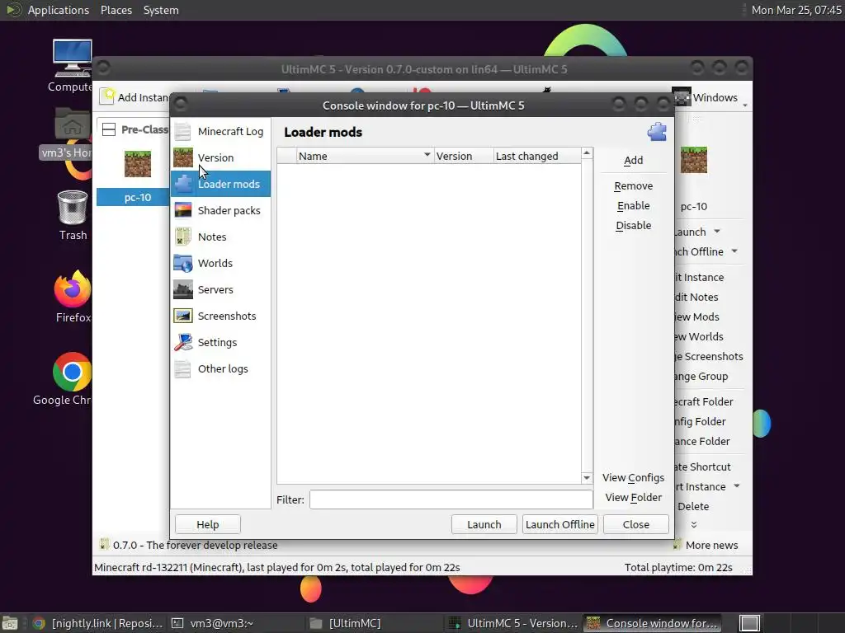This screenshot has height=633, width=845.
Task: Click Add Instance in main window toolbar
Action: pos(135,97)
